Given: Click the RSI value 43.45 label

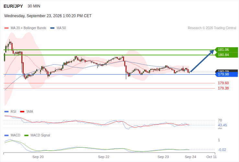Looking at the screenshot, I should [x=222, y=125].
